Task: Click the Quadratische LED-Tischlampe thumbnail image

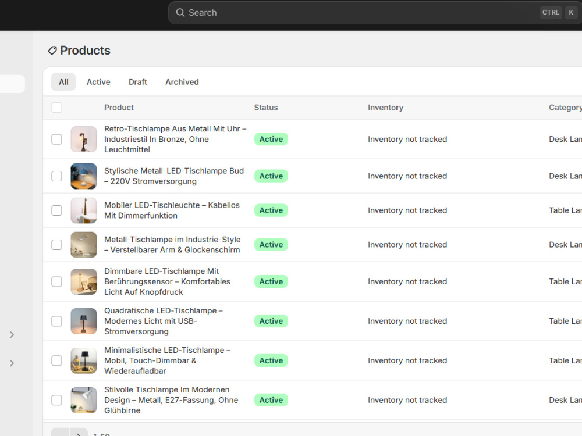Action: click(x=83, y=321)
